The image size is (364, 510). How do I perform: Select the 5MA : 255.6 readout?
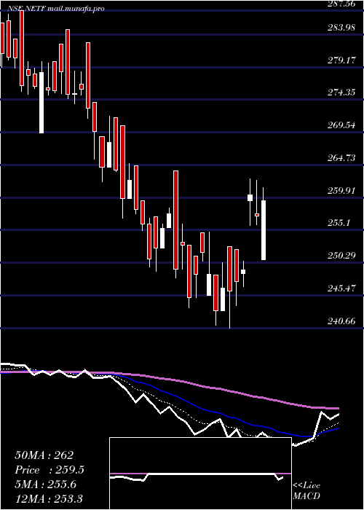[x=46, y=484]
